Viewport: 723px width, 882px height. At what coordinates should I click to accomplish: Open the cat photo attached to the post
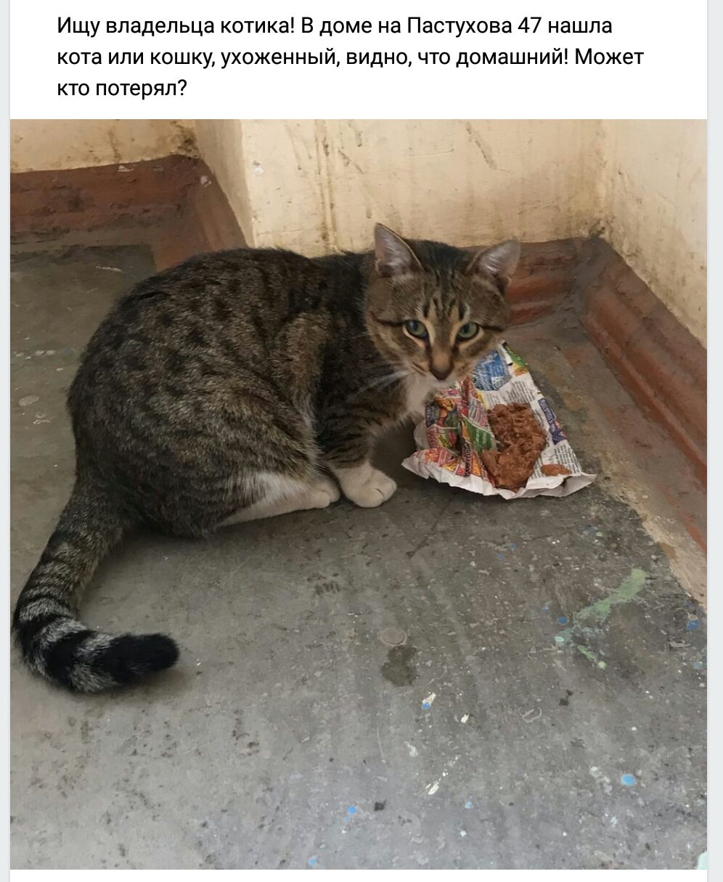[358, 494]
